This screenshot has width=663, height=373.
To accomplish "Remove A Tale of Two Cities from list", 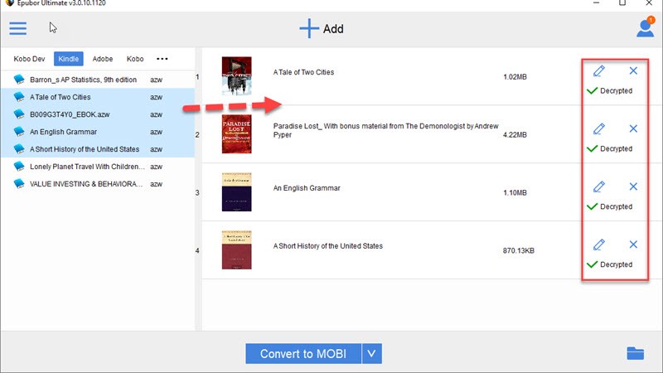I will 633,70.
